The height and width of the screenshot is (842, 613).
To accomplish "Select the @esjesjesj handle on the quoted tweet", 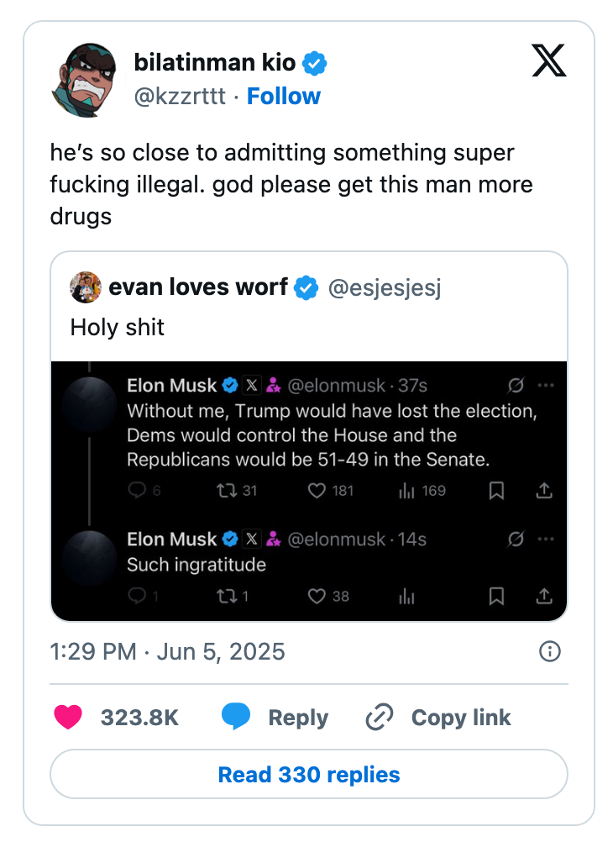I will (385, 287).
